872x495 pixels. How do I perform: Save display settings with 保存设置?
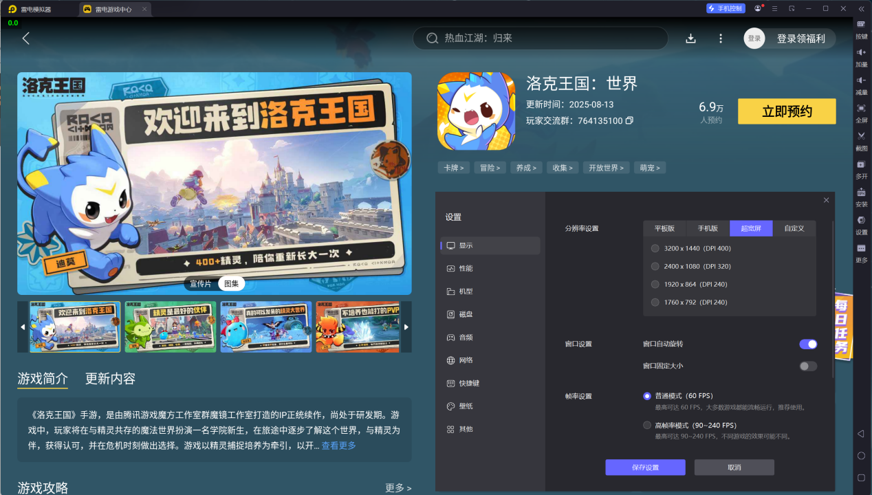pos(645,467)
